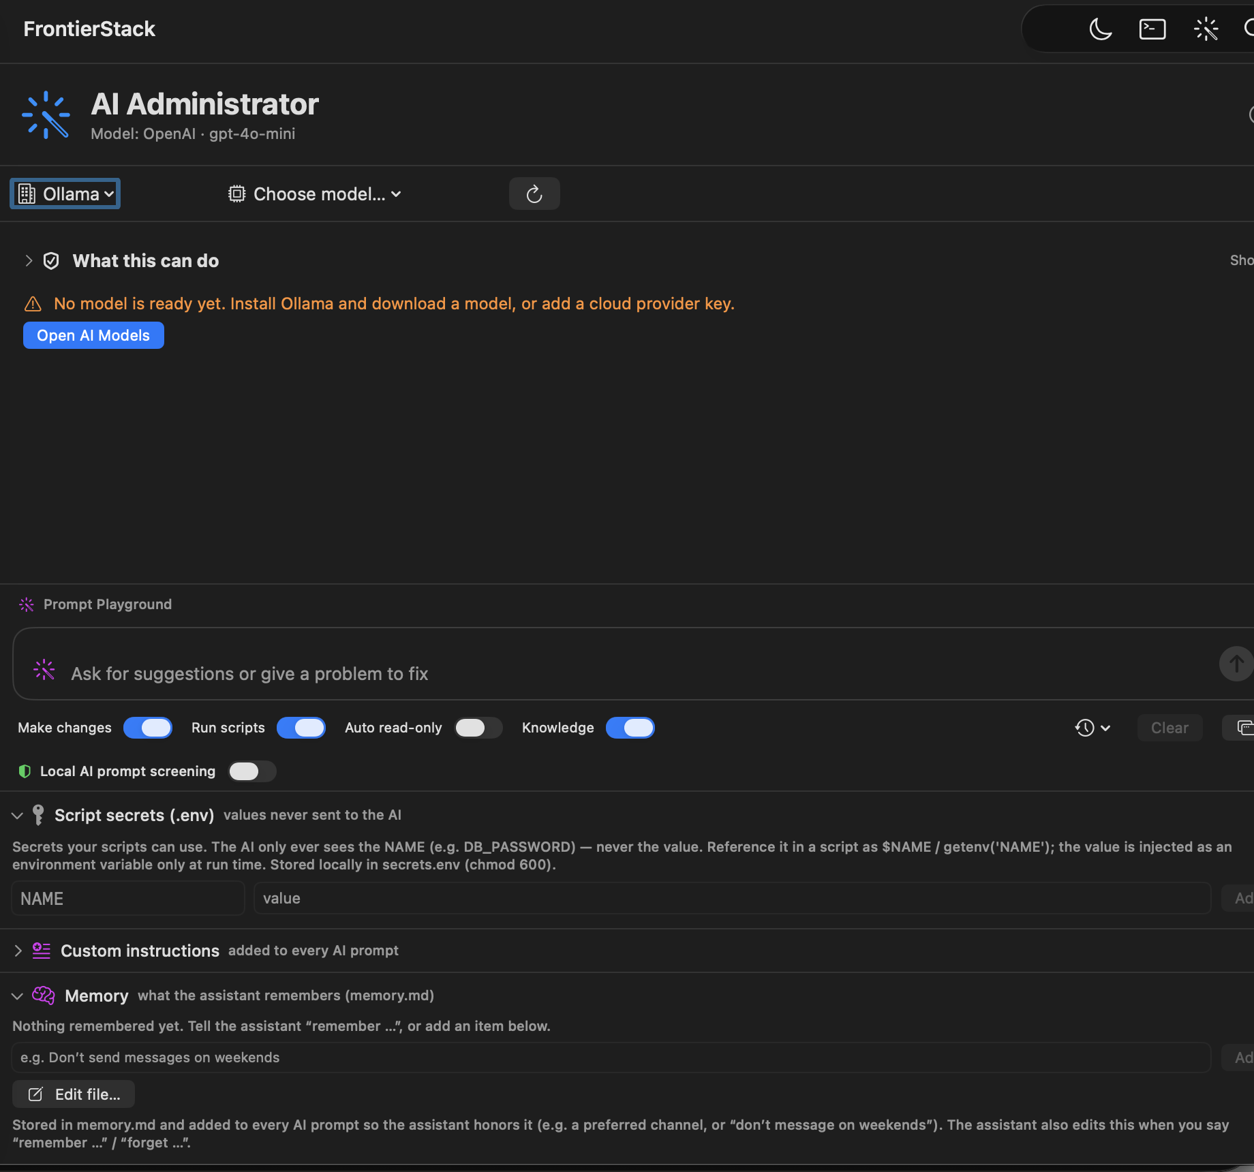The width and height of the screenshot is (1254, 1172).
Task: Click the memory item input field
Action: (x=611, y=1058)
